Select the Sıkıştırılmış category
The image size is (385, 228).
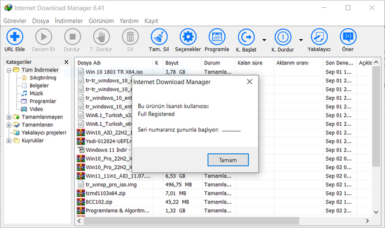click(x=43, y=78)
